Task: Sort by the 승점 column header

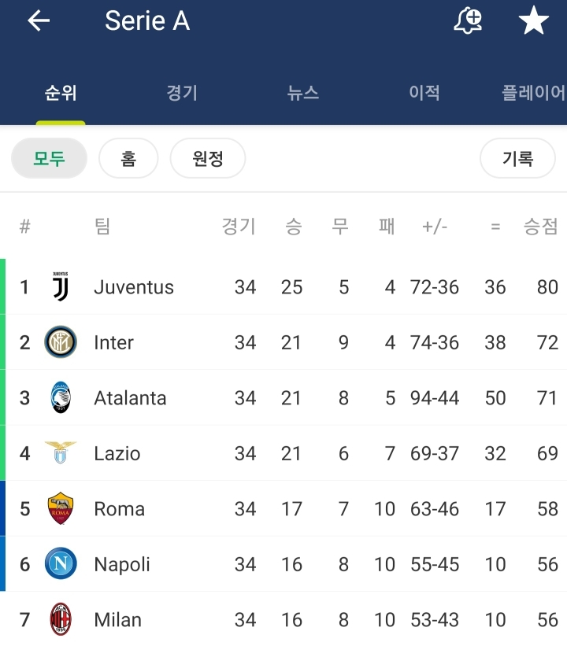Action: coord(540,227)
